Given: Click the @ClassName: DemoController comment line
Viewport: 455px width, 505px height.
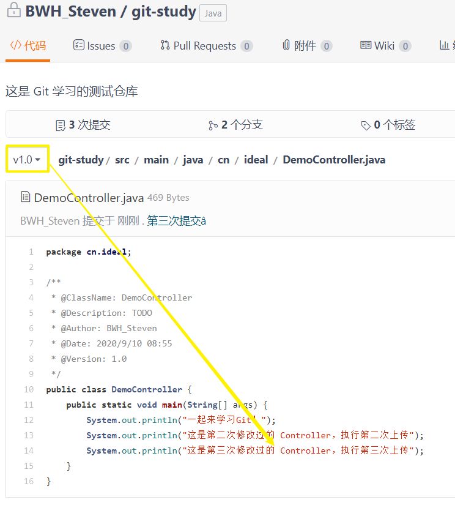Looking at the screenshot, I should [122, 297].
